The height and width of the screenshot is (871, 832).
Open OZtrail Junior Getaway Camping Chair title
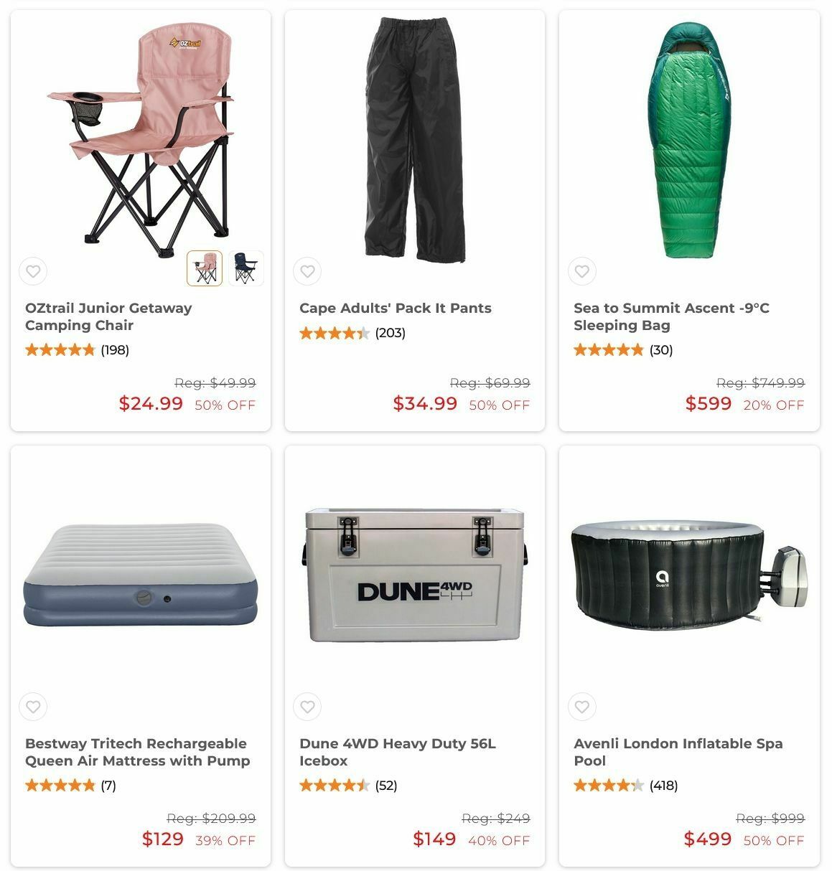[108, 316]
